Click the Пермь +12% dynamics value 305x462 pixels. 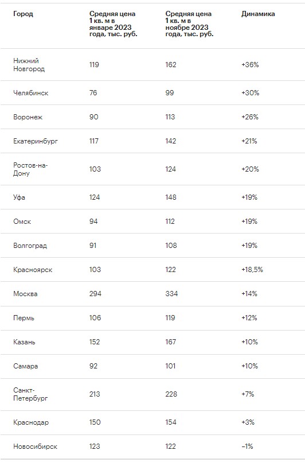[249, 317]
